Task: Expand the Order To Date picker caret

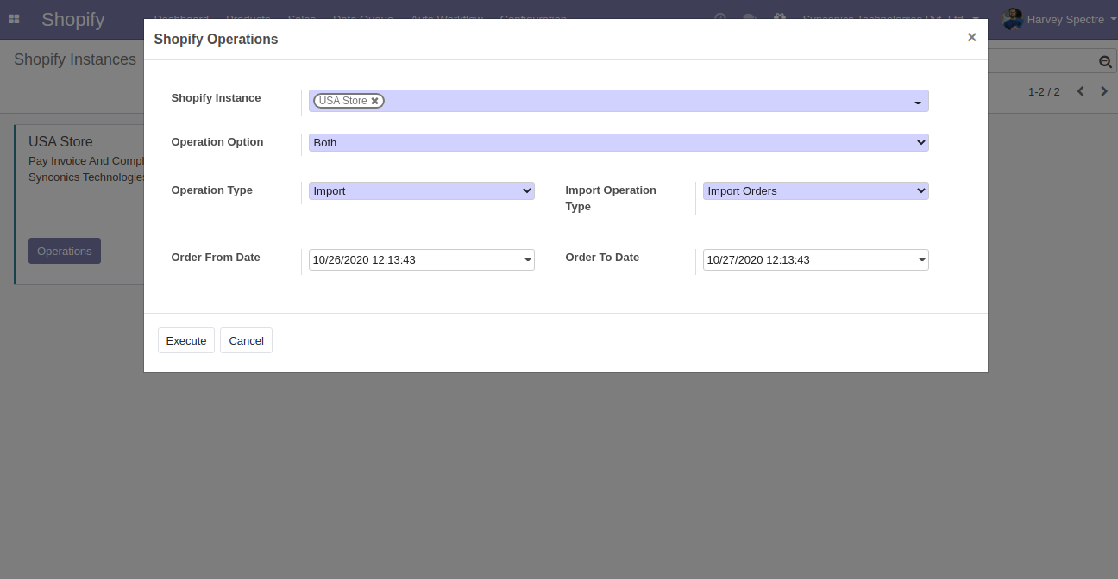Action: (921, 260)
